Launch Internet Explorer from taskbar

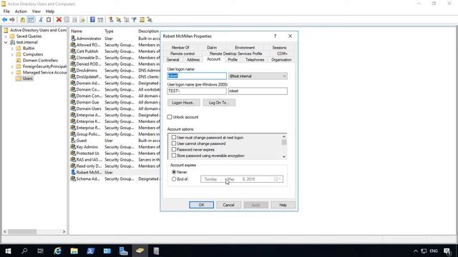[57, 251]
